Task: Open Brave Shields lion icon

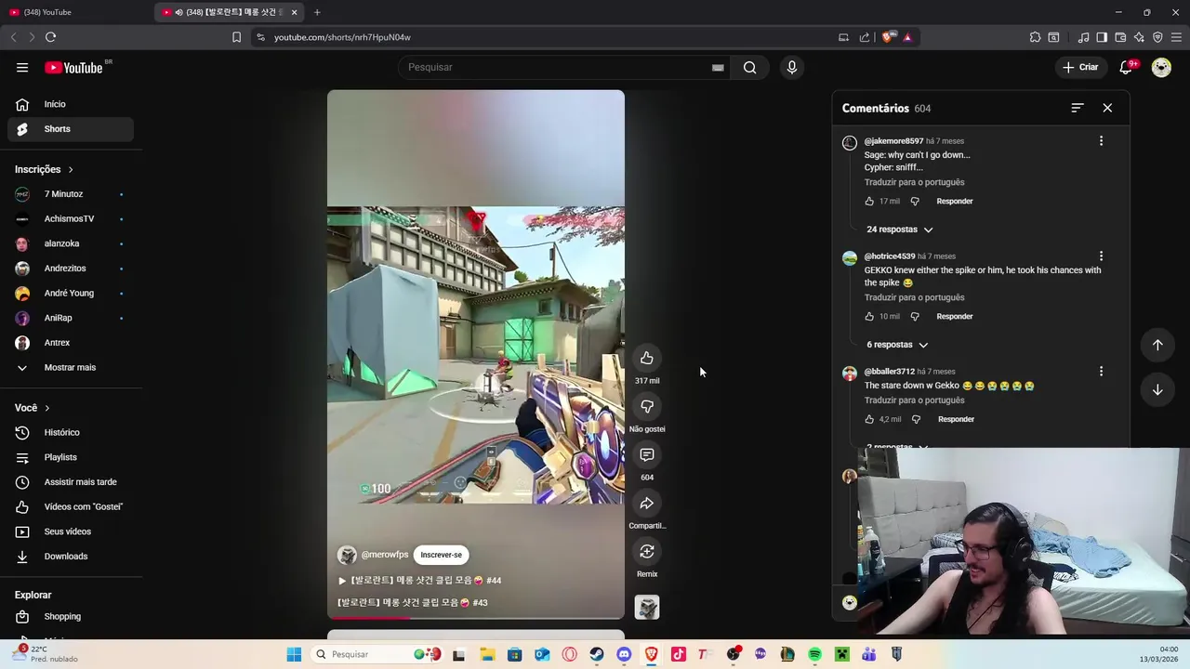Action: 888,37
